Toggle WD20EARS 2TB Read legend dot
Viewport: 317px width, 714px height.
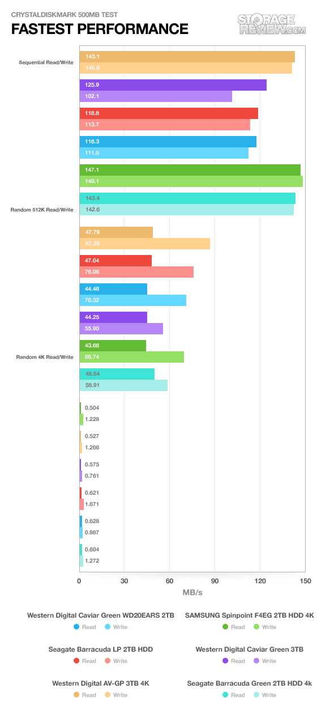point(76,627)
